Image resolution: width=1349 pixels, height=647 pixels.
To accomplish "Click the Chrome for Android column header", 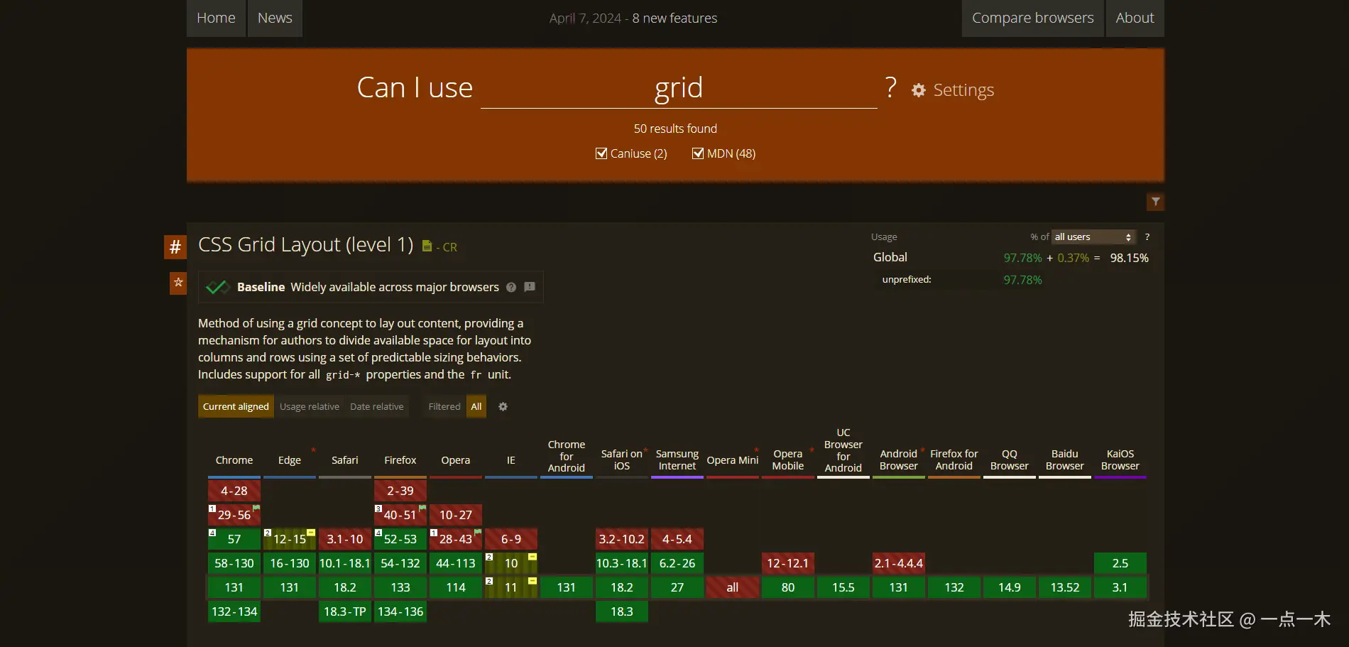I will click(567, 456).
